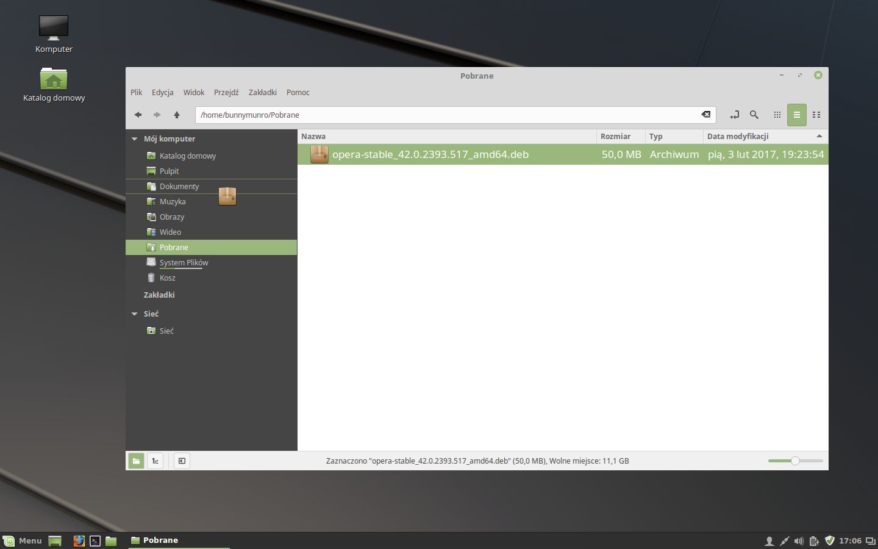Open the Mint Menu button
Viewport: 878px width, 549px height.
click(x=23, y=540)
